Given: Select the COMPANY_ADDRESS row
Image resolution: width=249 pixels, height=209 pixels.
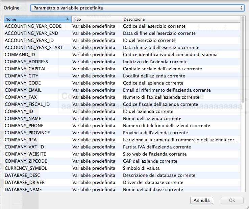Looking at the screenshot, I should click(26, 62).
